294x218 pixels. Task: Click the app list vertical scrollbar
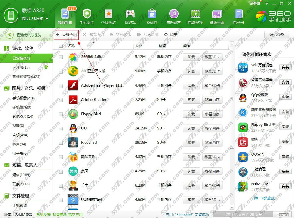[x=232, y=97]
